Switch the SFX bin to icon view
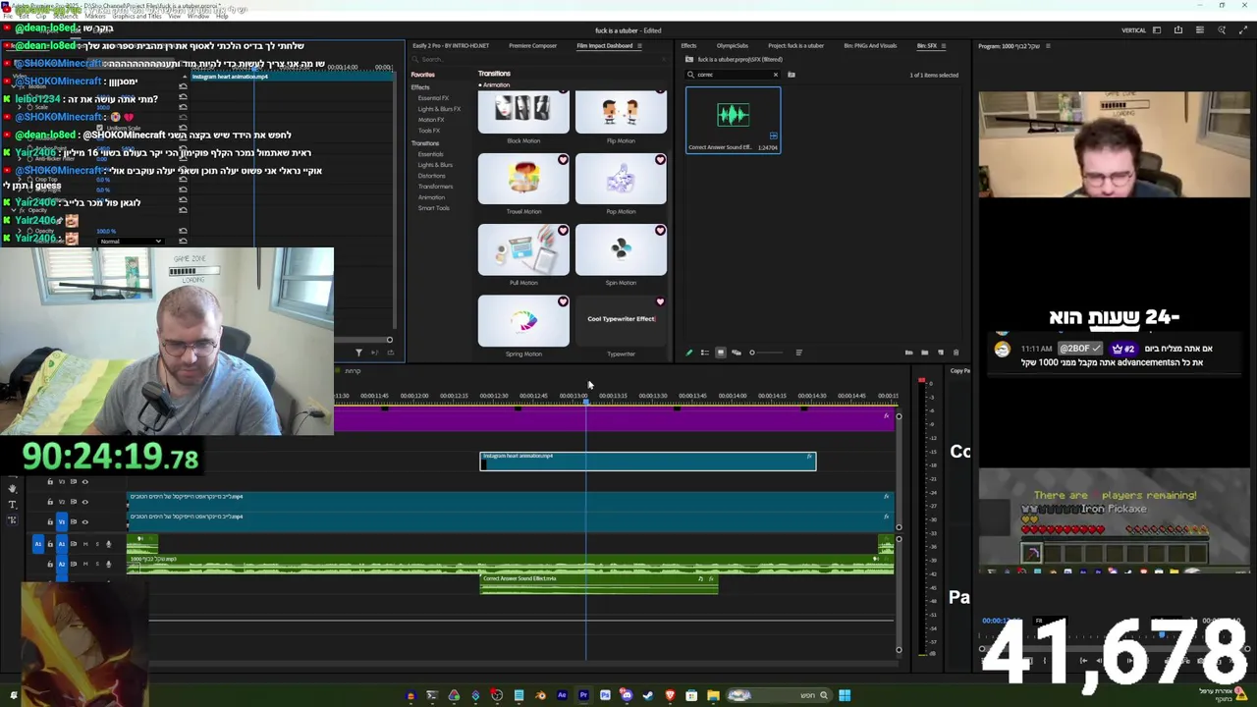Screen dimensions: 1257x707 720,353
